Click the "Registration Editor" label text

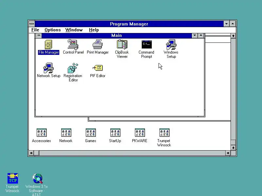point(73,78)
